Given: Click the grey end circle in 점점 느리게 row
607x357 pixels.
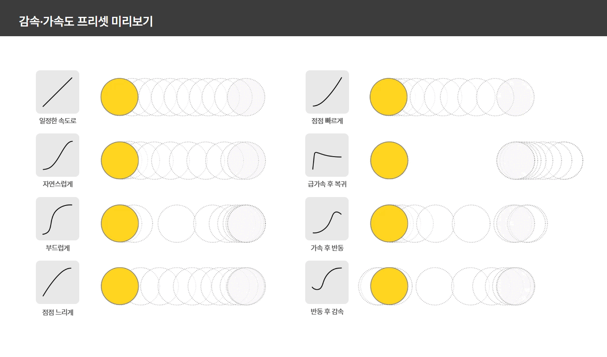Looking at the screenshot, I should pos(247,286).
